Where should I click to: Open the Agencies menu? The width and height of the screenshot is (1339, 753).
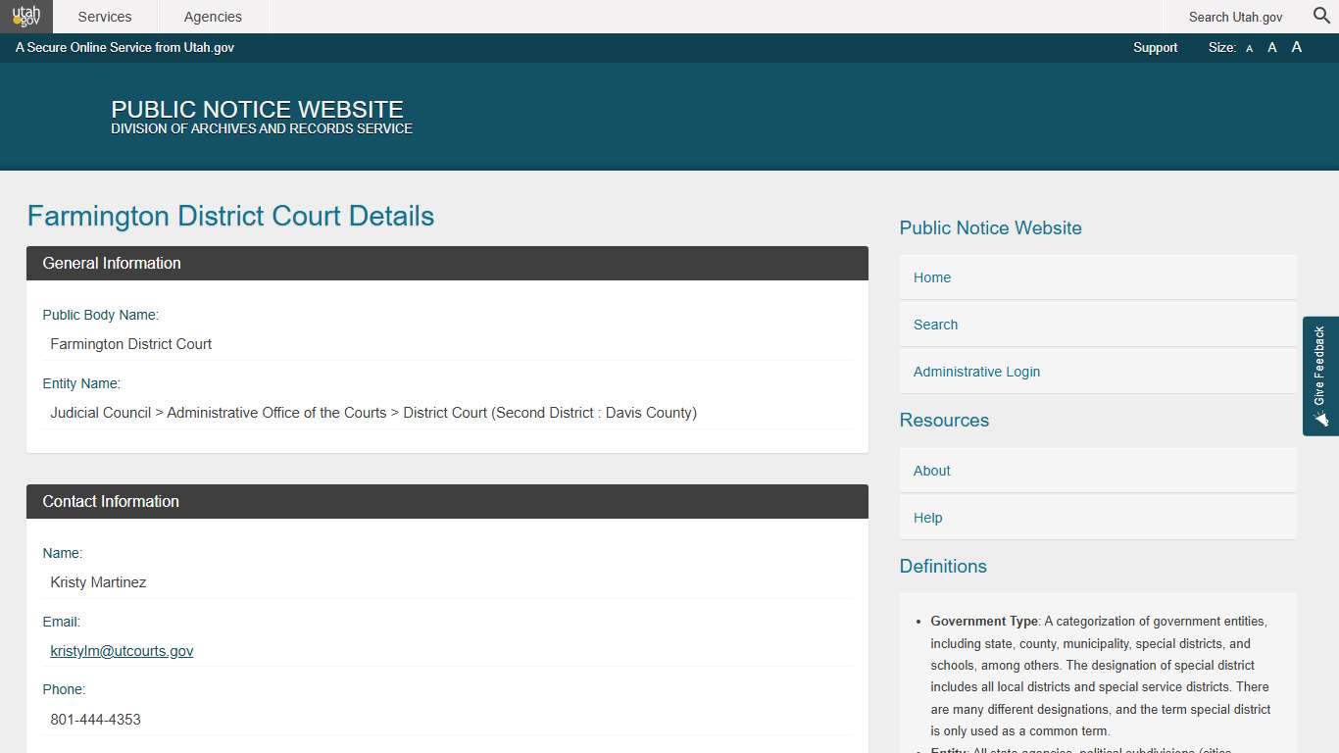(212, 17)
